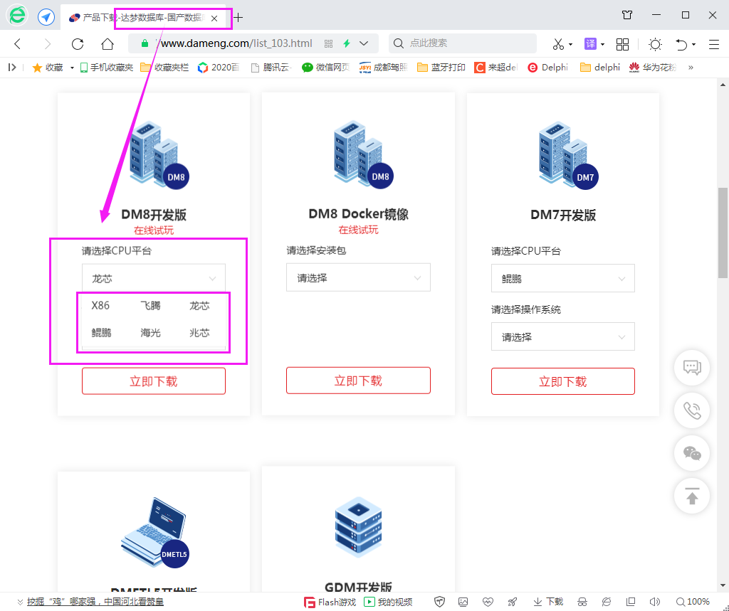The image size is (729, 611).
Task: Open the four-squares apps grid icon
Action: (622, 44)
